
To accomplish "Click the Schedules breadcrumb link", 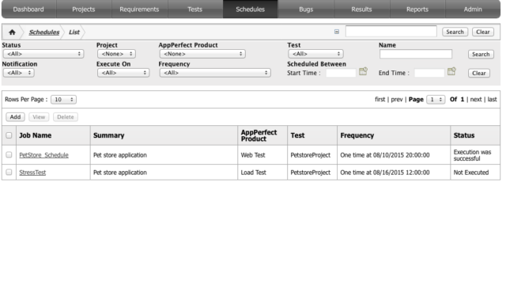I will point(44,32).
